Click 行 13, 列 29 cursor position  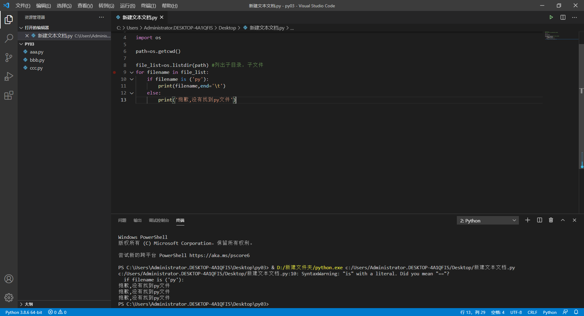[473, 312]
